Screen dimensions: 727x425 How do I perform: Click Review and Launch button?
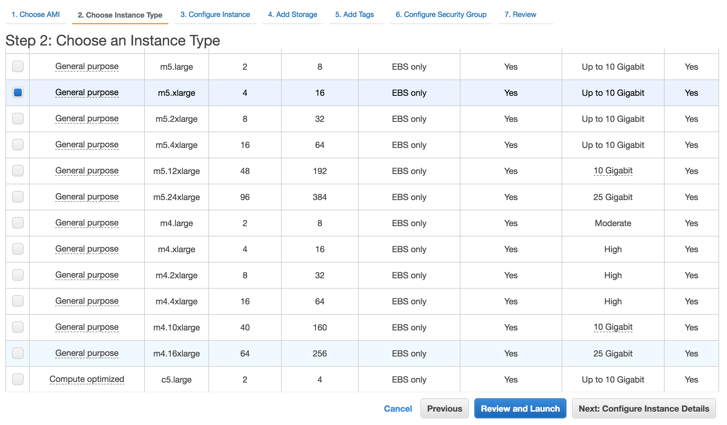[520, 409]
